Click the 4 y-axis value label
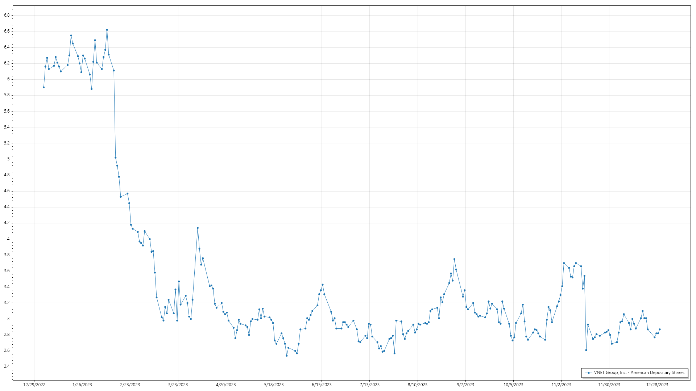This screenshot has width=696, height=391. (8, 239)
